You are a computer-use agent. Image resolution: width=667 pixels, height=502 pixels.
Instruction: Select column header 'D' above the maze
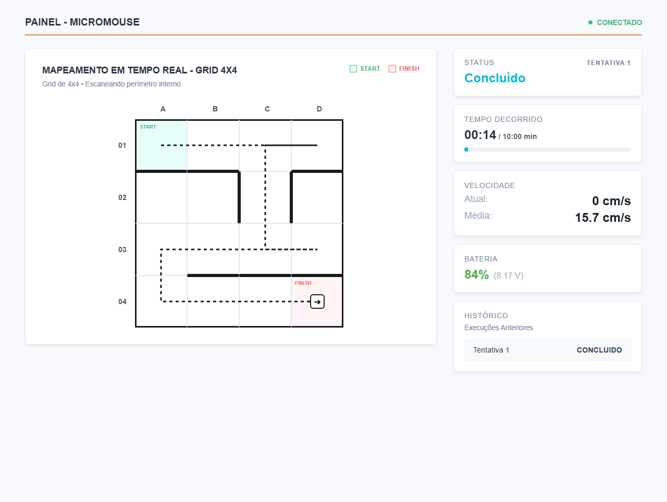(x=319, y=109)
